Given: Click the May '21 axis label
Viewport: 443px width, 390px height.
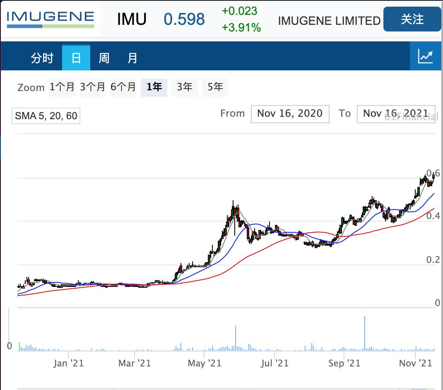Looking at the screenshot, I should click(x=205, y=363).
